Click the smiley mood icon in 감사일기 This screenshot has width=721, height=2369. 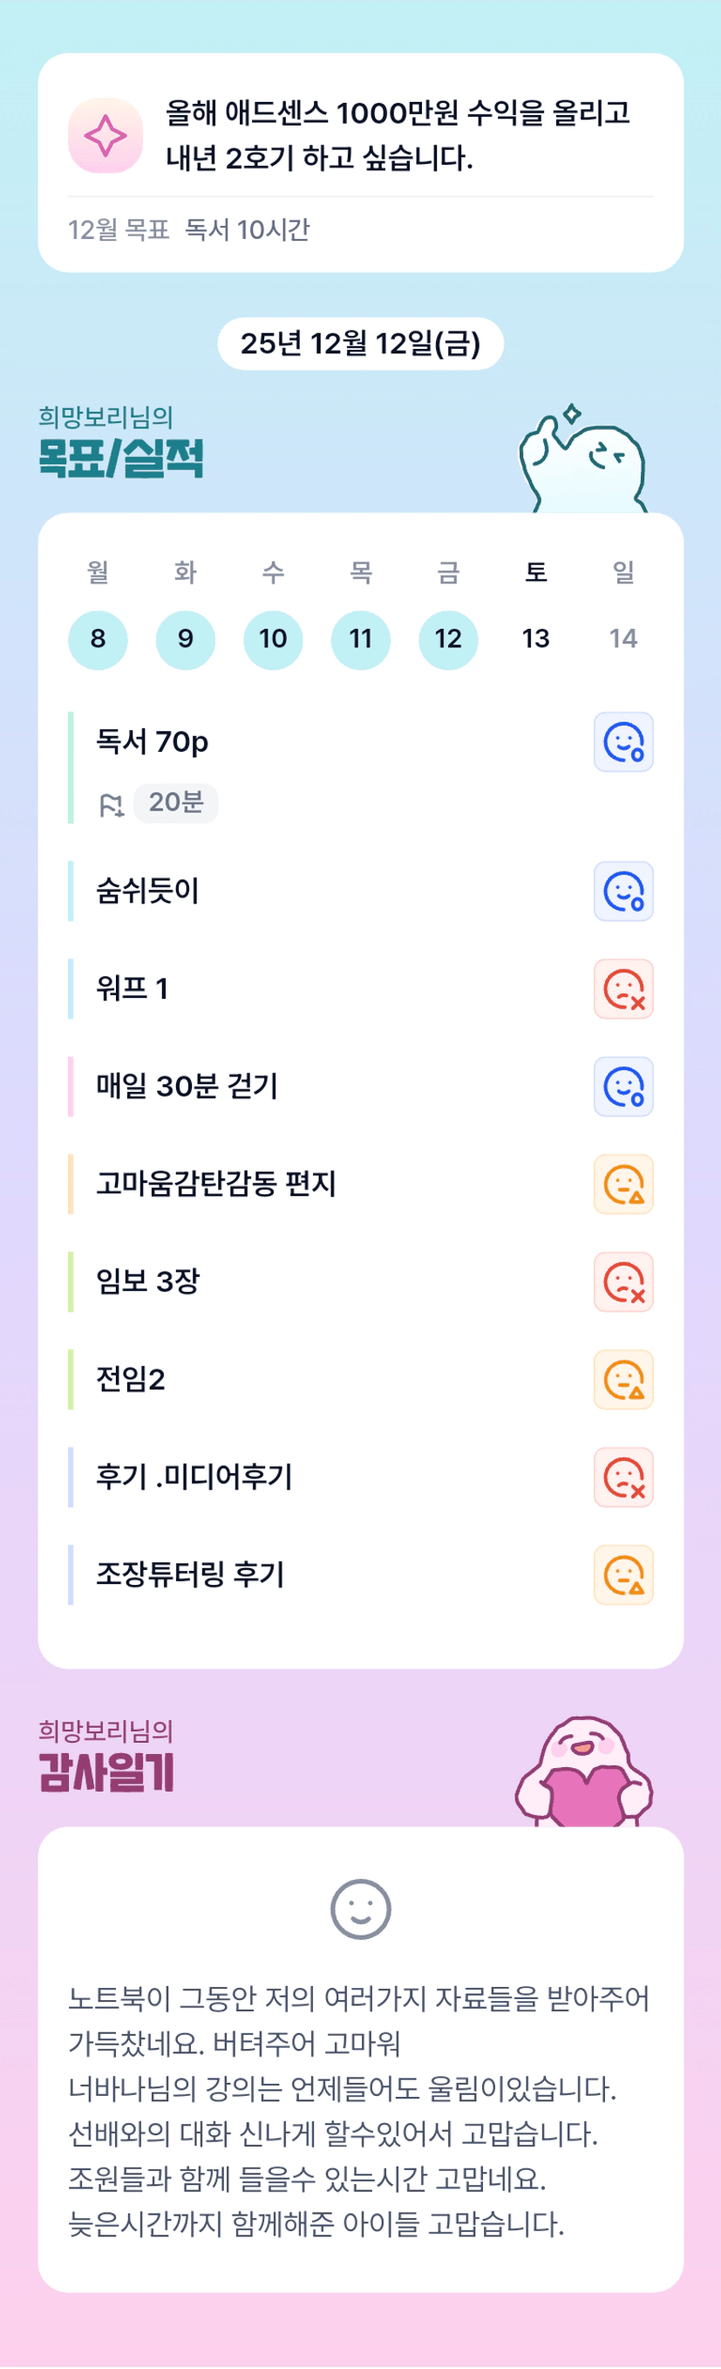pos(361,1908)
